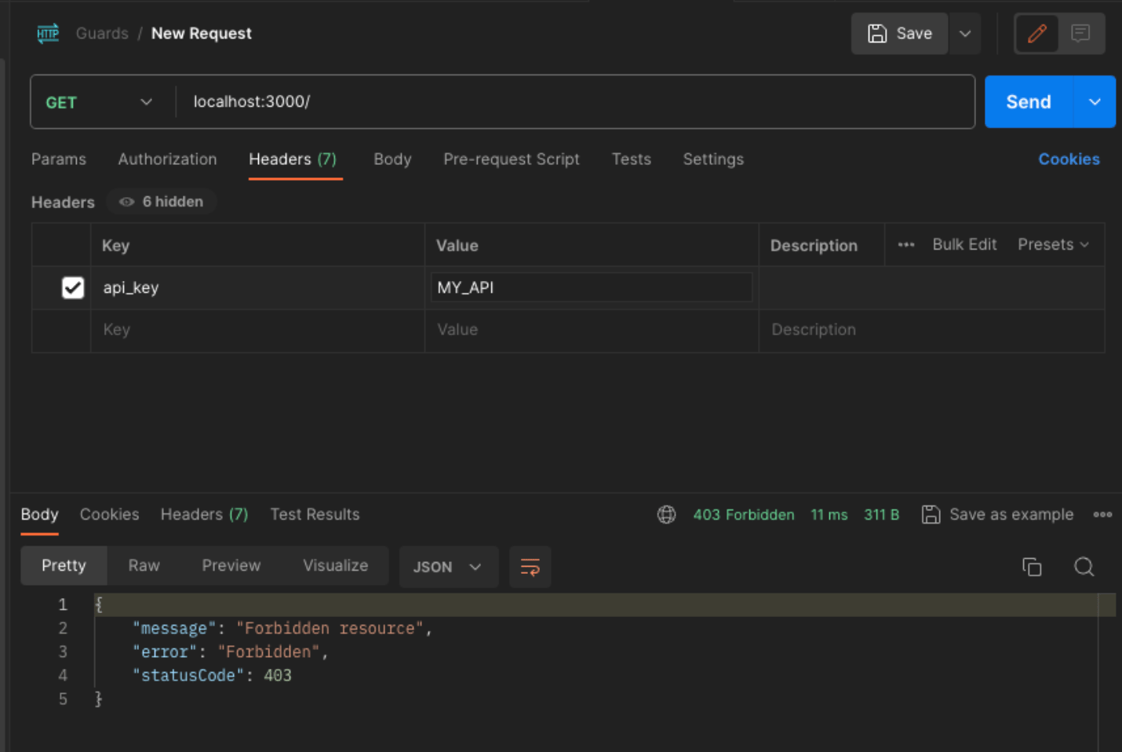Click the MY_API value field
Image resolution: width=1122 pixels, height=752 pixels.
pos(592,288)
